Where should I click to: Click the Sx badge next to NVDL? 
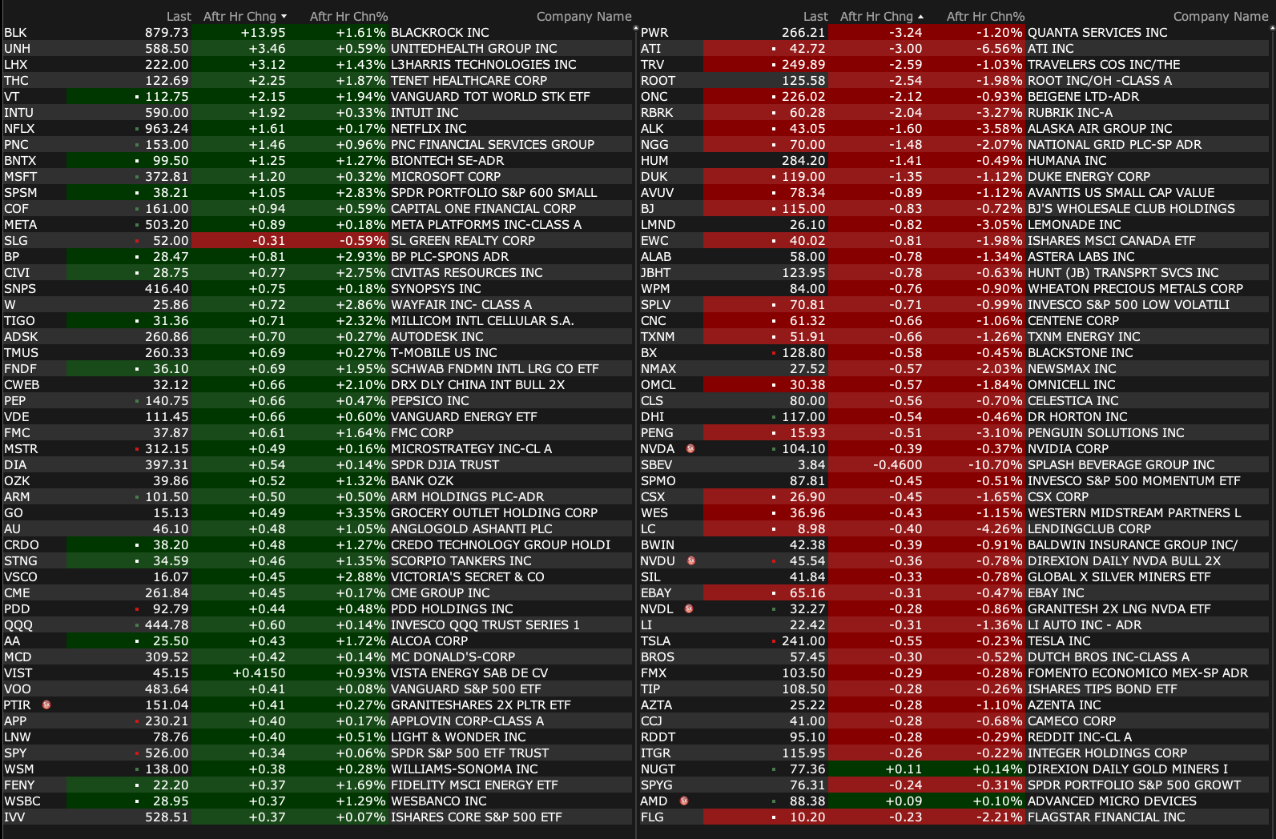pyautogui.click(x=688, y=609)
